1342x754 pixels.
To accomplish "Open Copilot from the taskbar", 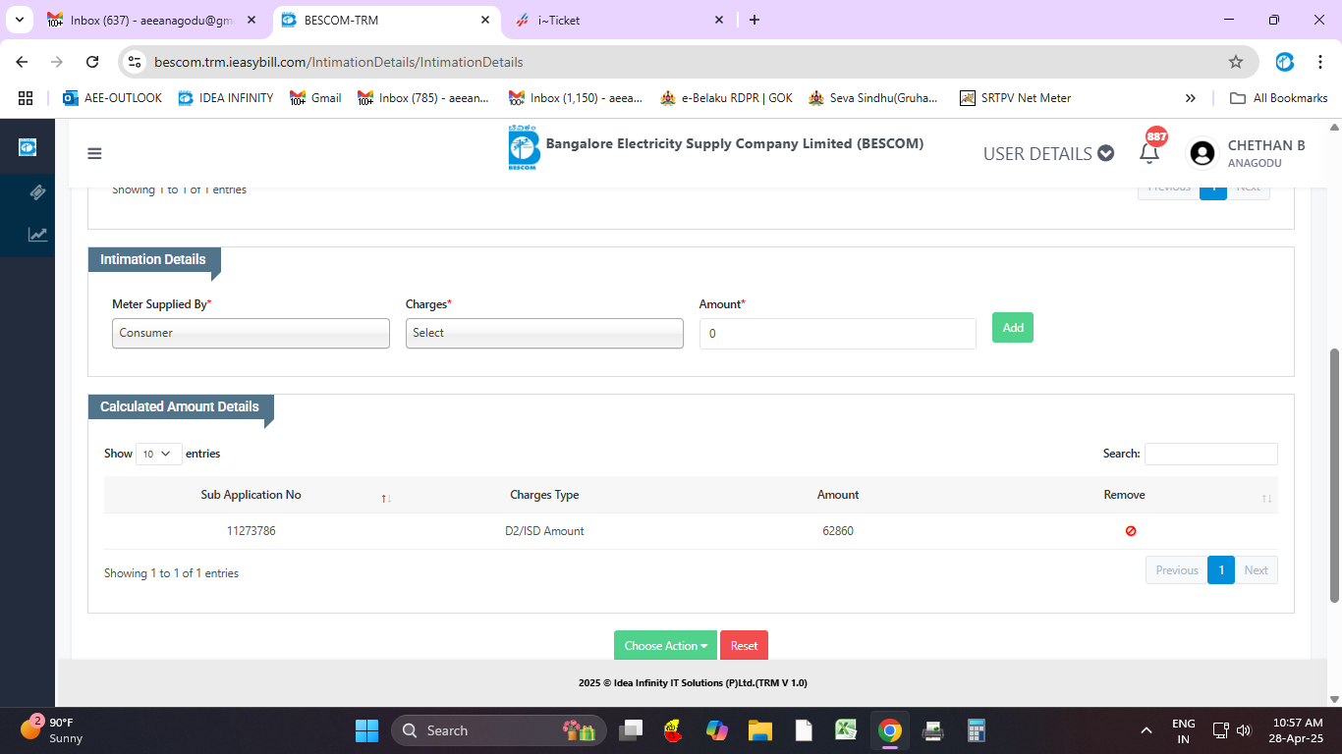I will pos(716,730).
